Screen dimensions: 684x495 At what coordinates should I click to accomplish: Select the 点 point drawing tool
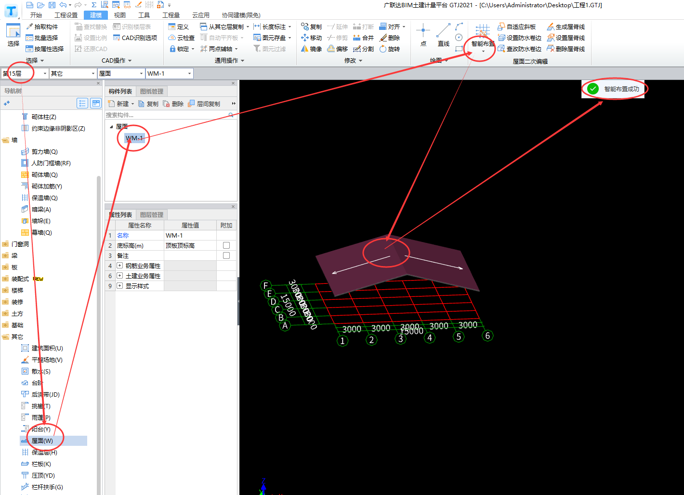pos(423,35)
